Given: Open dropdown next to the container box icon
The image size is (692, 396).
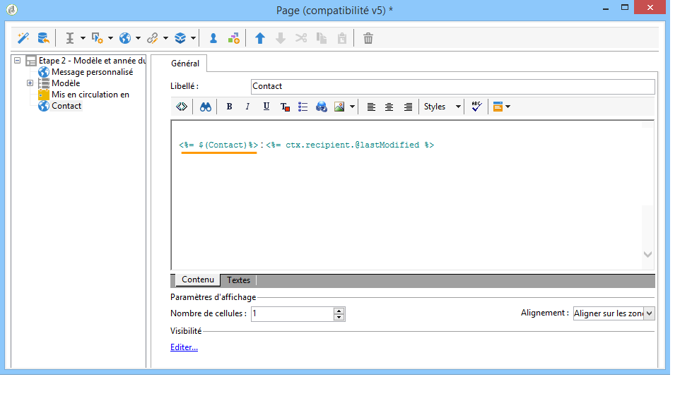Looking at the screenshot, I should (193, 38).
